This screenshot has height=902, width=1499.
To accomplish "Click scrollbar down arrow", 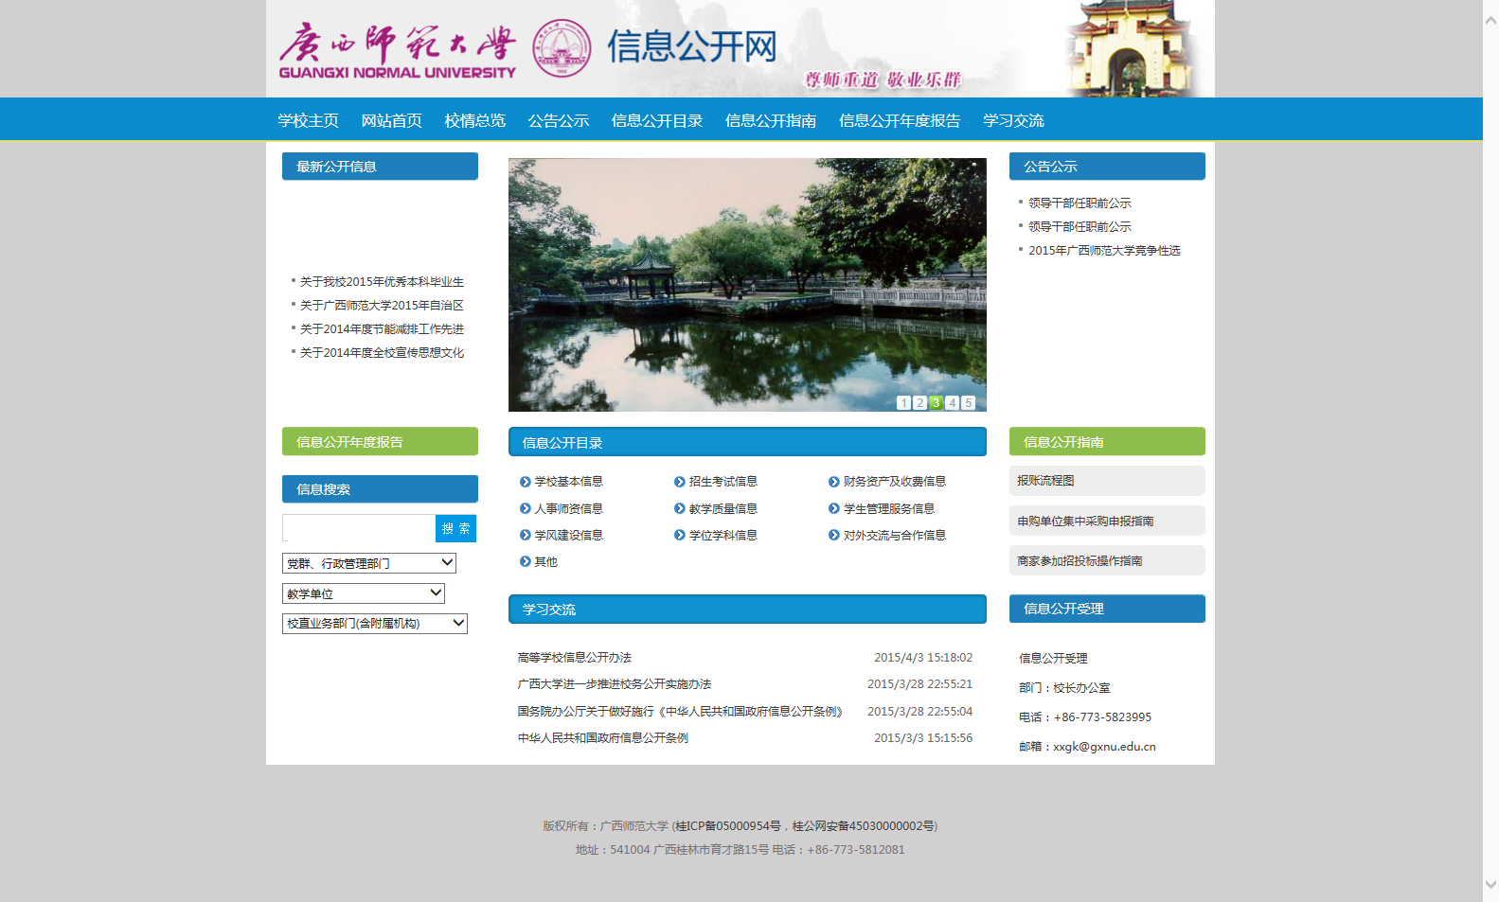I will point(1490,885).
